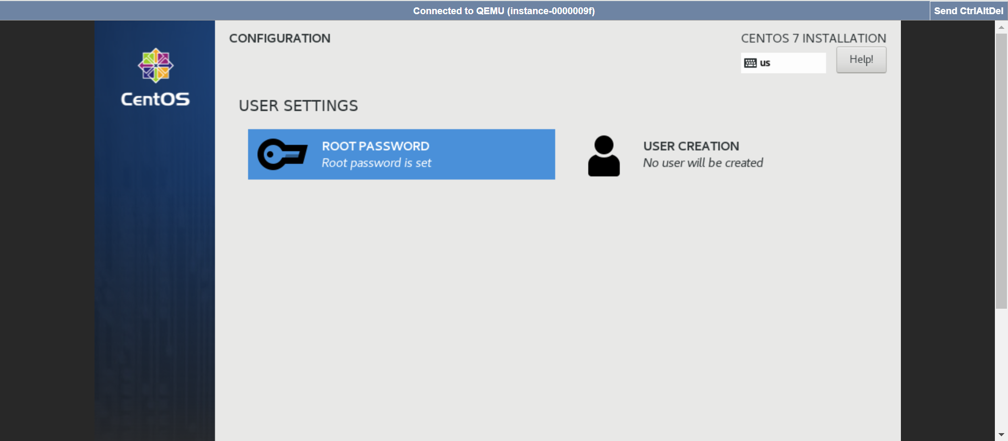1008x441 pixels.
Task: Click the 'No user will be created' status
Action: point(703,163)
